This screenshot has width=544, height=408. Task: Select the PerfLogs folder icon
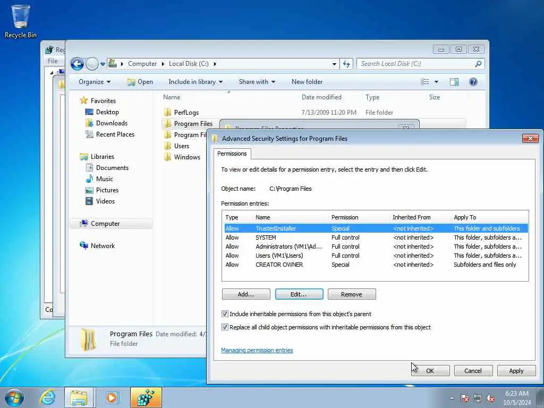tap(167, 112)
